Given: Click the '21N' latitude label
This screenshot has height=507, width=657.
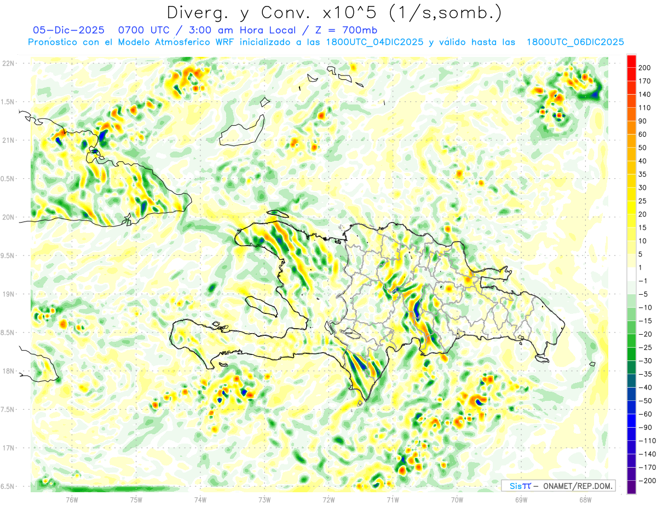Looking at the screenshot, I should tap(9, 140).
